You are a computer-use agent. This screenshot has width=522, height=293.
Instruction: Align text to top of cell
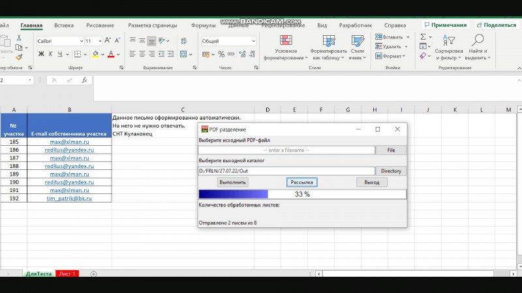tap(132, 40)
